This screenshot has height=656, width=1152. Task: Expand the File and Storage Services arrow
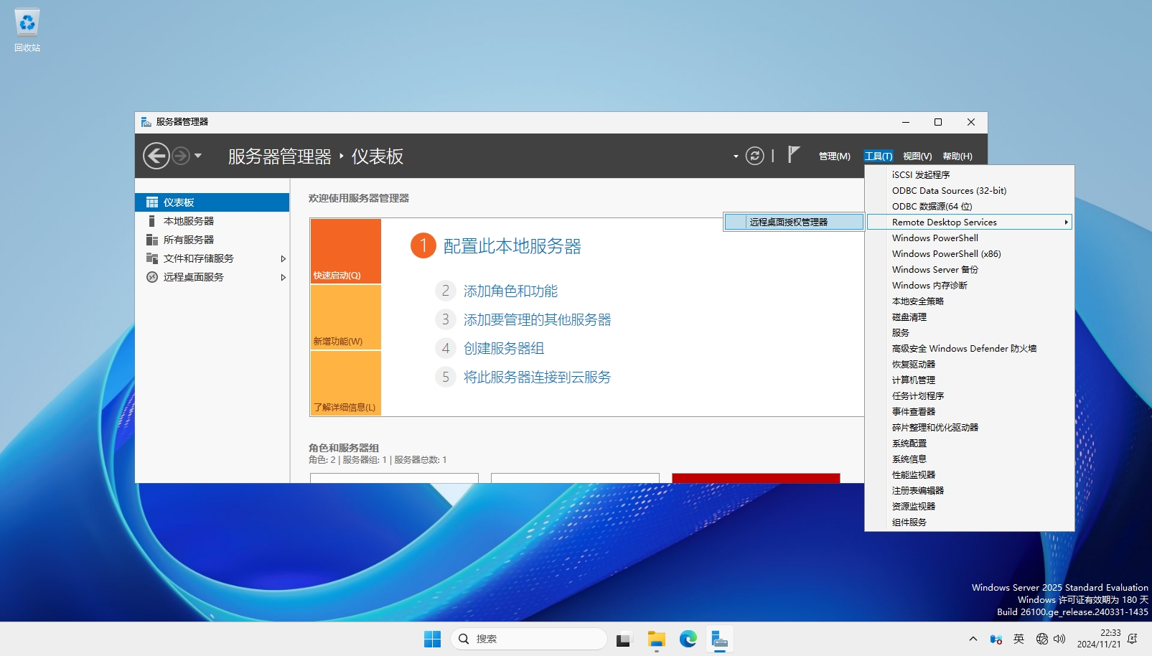pos(283,258)
